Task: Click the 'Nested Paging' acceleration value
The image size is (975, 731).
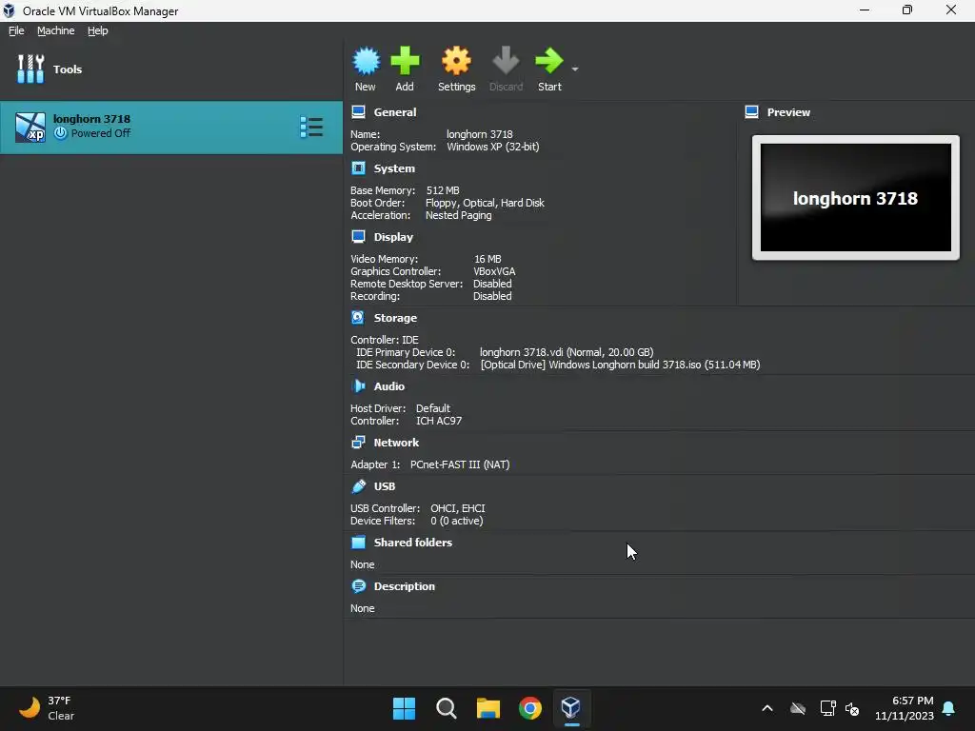Action: (x=458, y=215)
